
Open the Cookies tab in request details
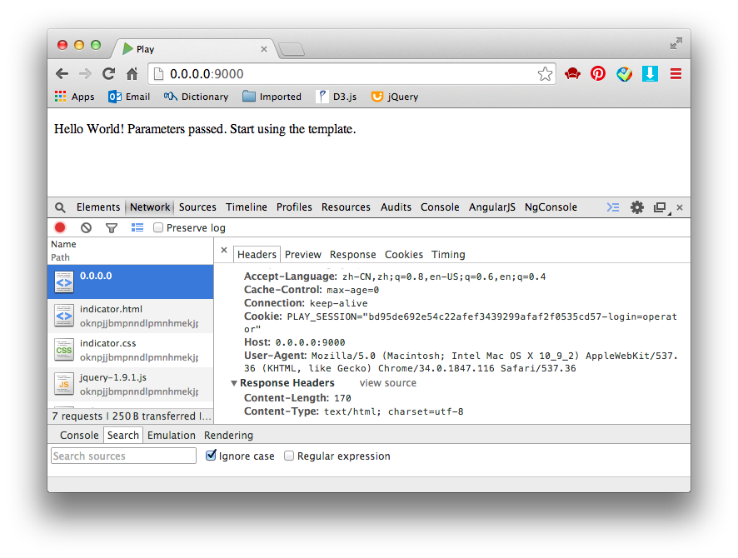point(404,255)
